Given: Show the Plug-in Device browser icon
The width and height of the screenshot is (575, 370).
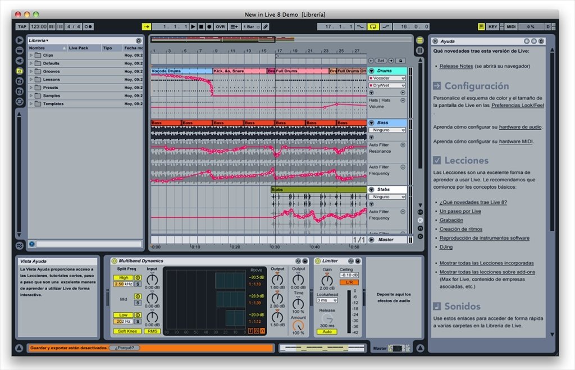Looking at the screenshot, I should point(20,61).
